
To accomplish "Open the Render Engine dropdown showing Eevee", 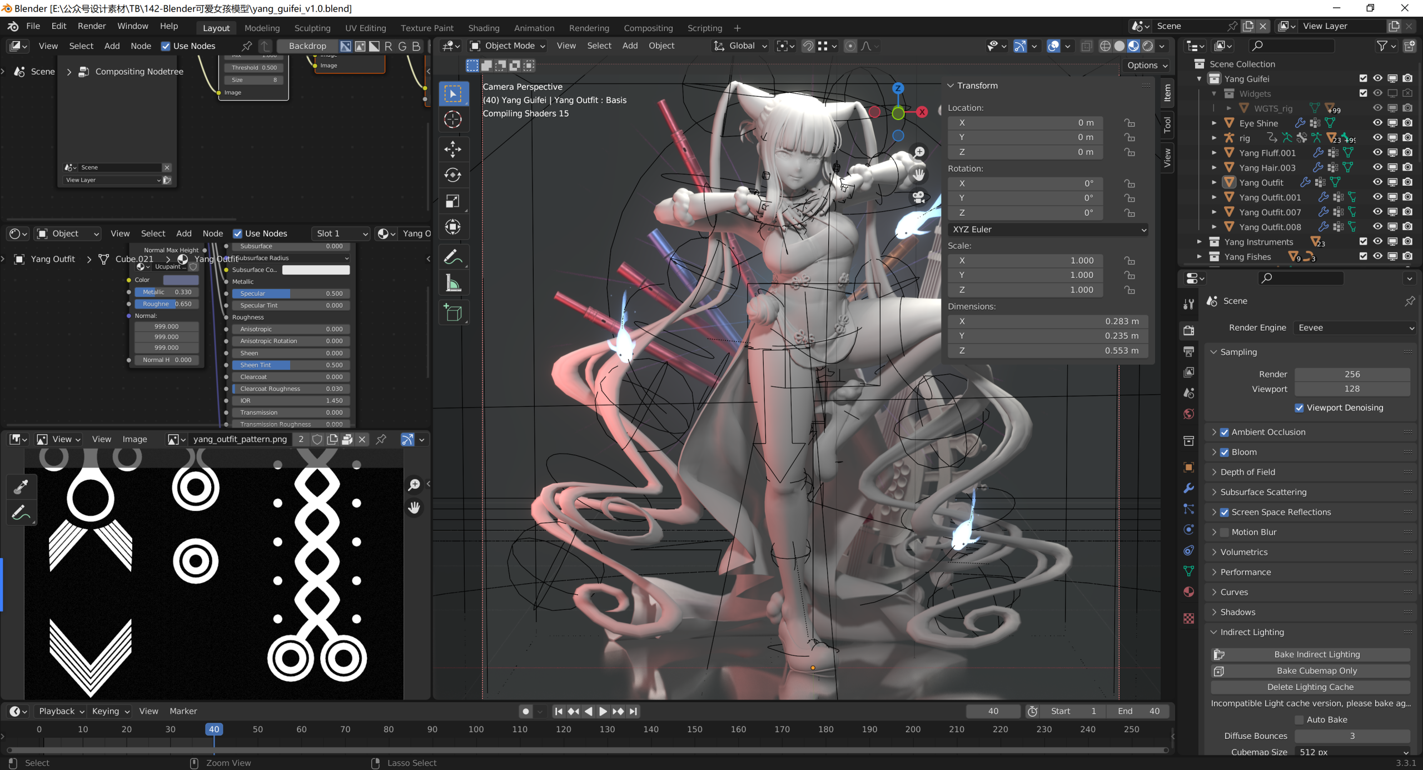I will (1354, 327).
